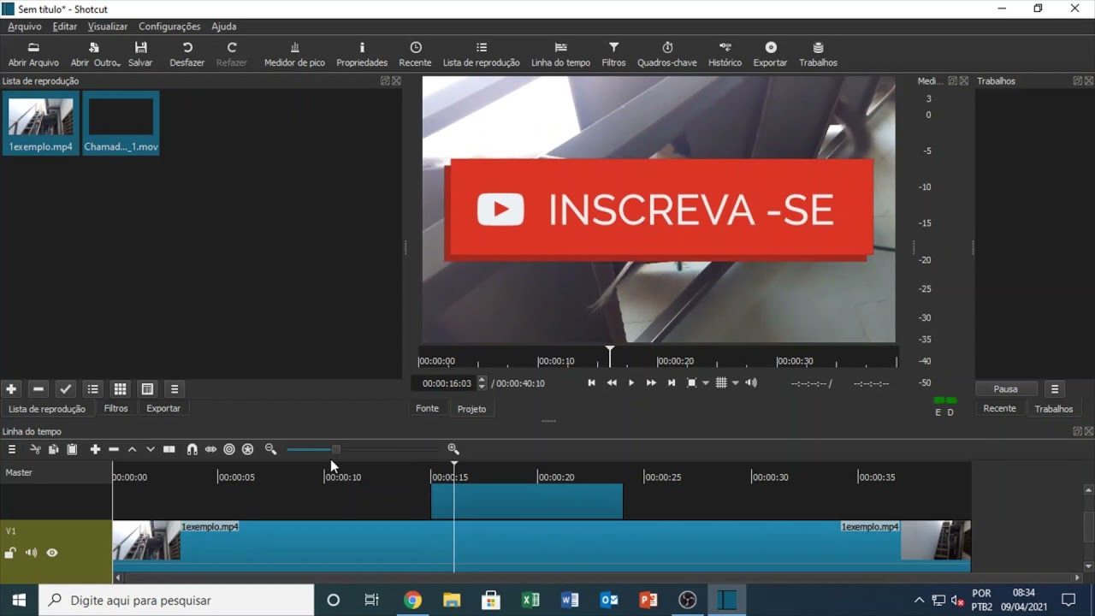This screenshot has width=1095, height=616.
Task: Toggle Linha do tempo toolbar icon
Action: coord(560,54)
